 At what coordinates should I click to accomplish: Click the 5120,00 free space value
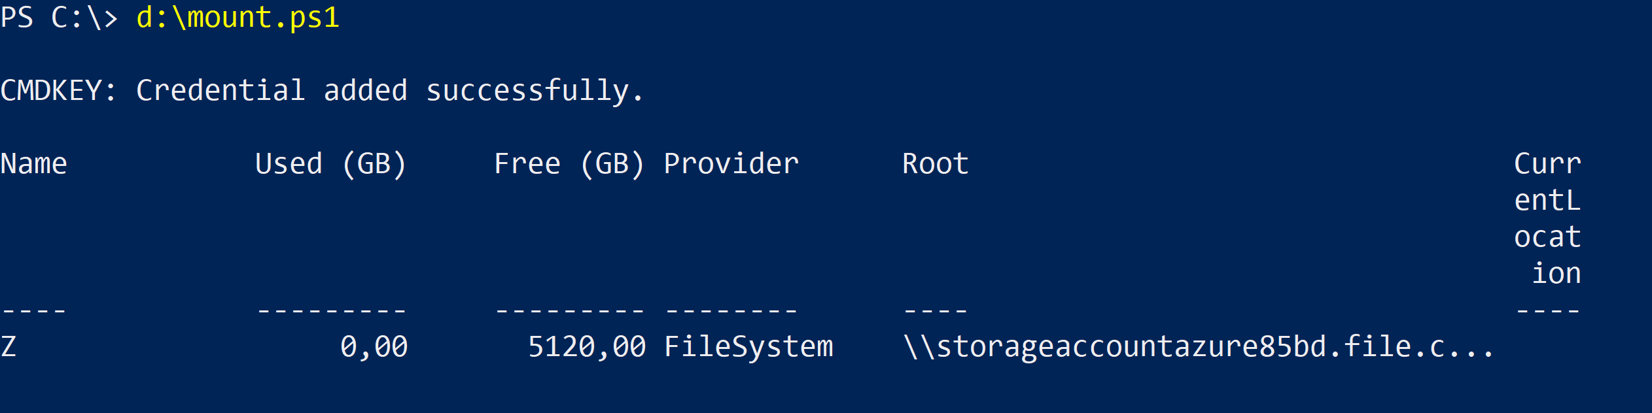coord(587,347)
